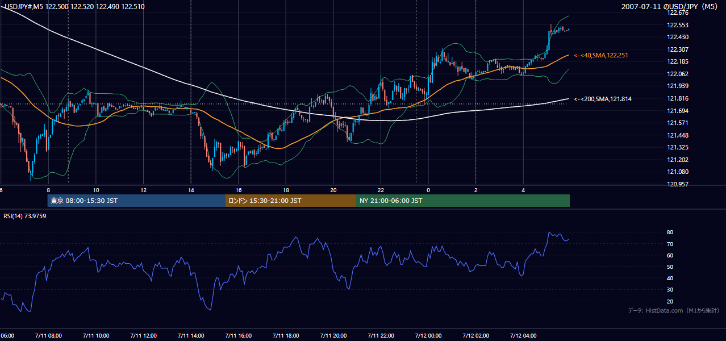This screenshot has width=726, height=341.
Task: Select the 7/11 16:00 date axis label
Action: (x=239, y=335)
